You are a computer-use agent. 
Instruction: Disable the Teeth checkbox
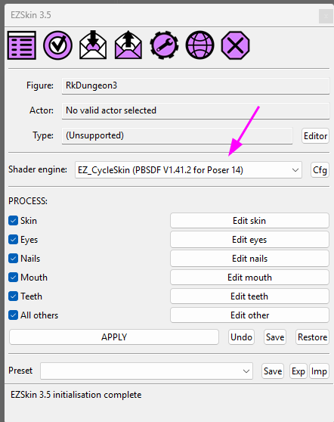[13, 296]
